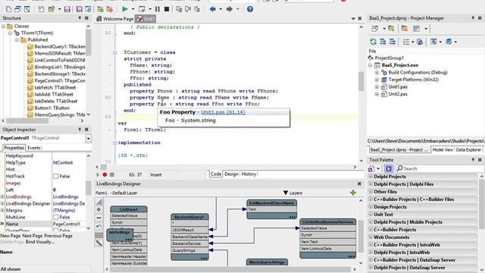Open the Layers dropdown in LiveBindings Designer
This screenshot has width=485, height=273.
click(293, 193)
